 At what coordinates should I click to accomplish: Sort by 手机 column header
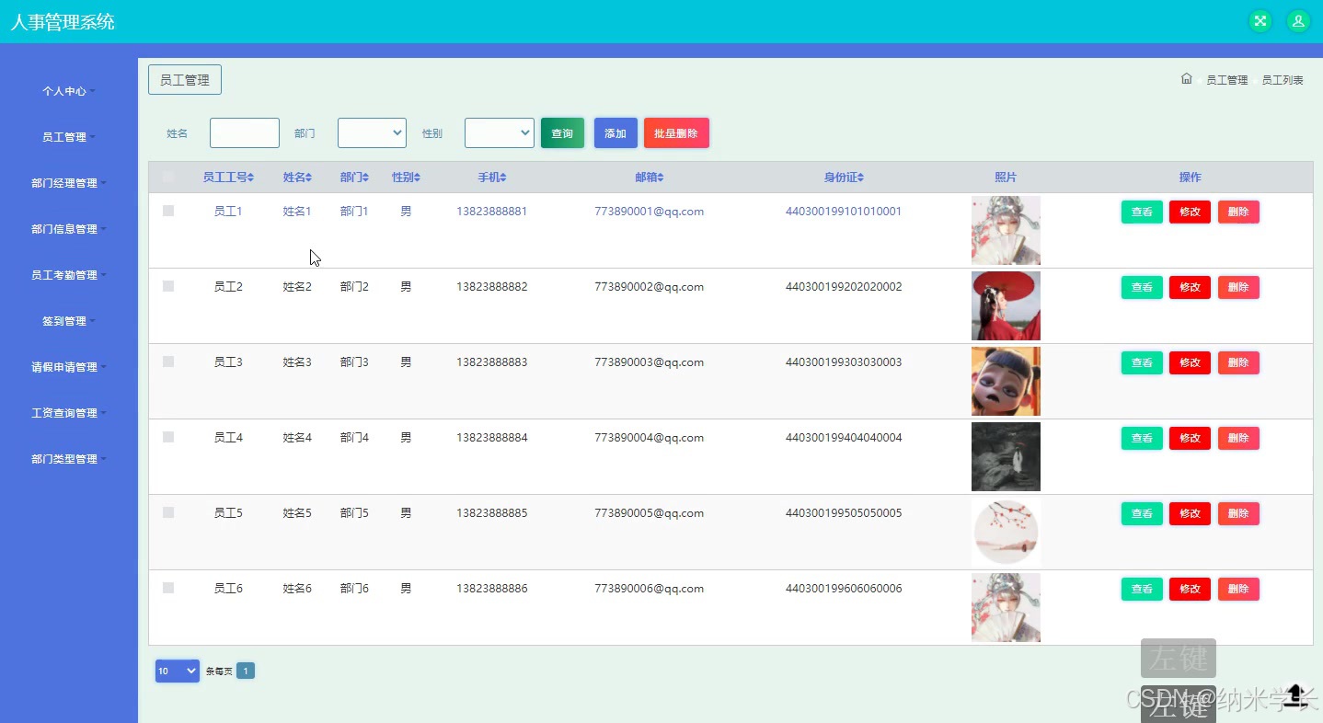click(492, 178)
